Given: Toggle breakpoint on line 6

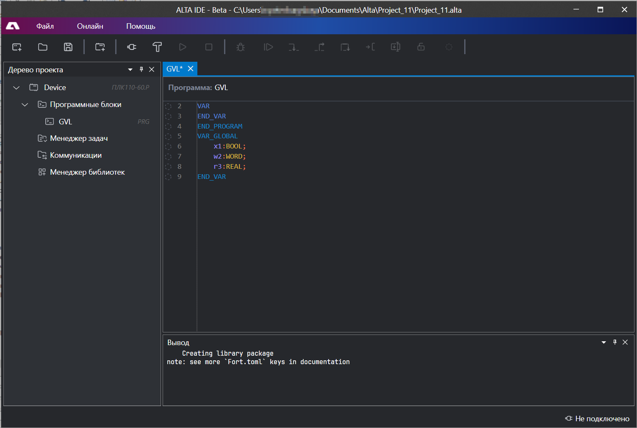Looking at the screenshot, I should [168, 146].
